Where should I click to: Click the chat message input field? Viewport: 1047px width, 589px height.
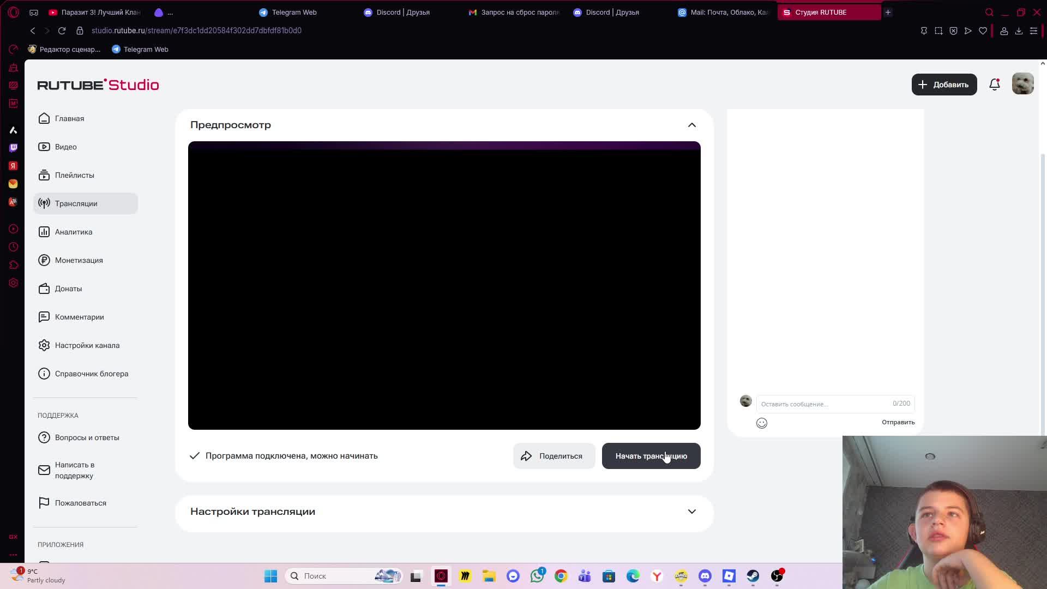click(835, 404)
